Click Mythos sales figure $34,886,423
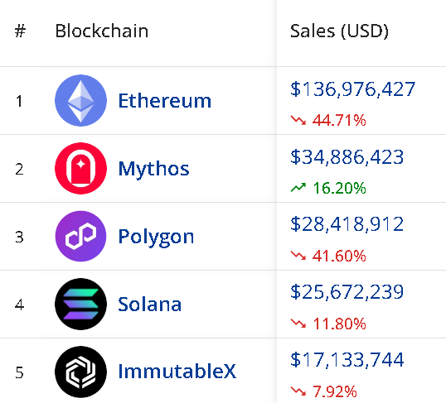The width and height of the screenshot is (446, 403). pos(347,156)
